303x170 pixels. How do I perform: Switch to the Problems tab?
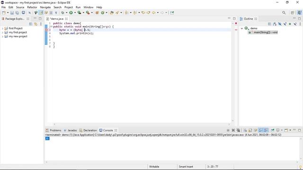(53, 130)
